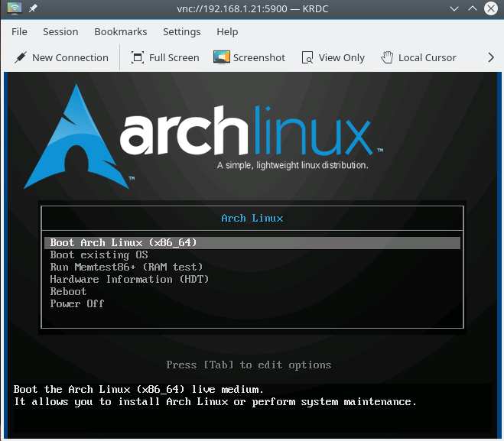Screen dimensions: 504x441
Task: Choose Run Memtest86+ (RAM test)
Action: 126,267
